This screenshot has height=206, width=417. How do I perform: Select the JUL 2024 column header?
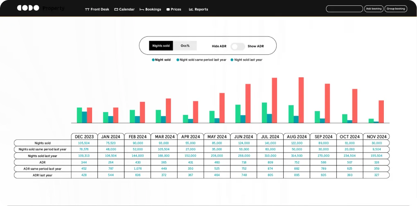[270, 137]
